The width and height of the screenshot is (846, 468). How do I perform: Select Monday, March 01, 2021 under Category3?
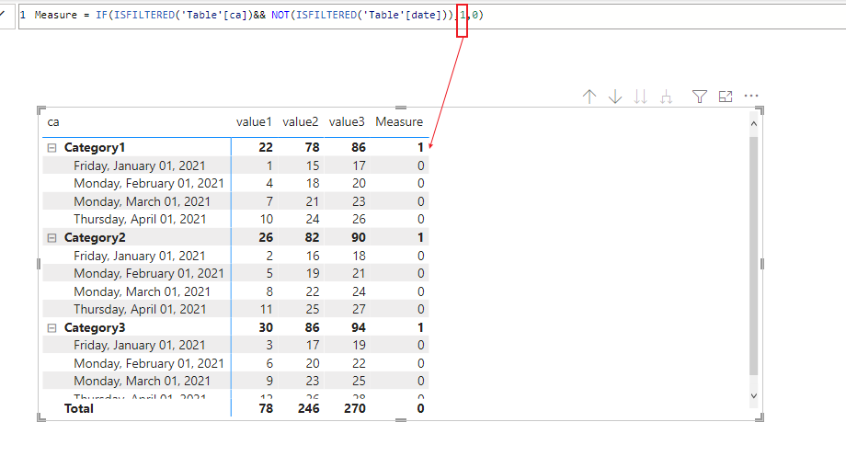pyautogui.click(x=142, y=382)
